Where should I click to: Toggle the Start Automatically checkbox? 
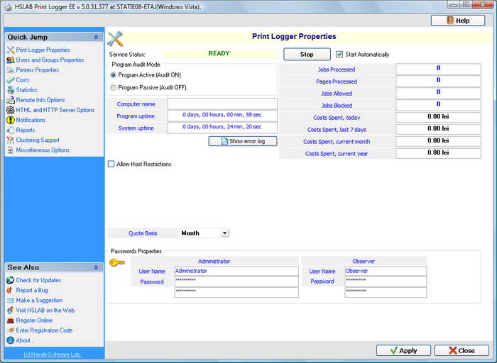(339, 54)
